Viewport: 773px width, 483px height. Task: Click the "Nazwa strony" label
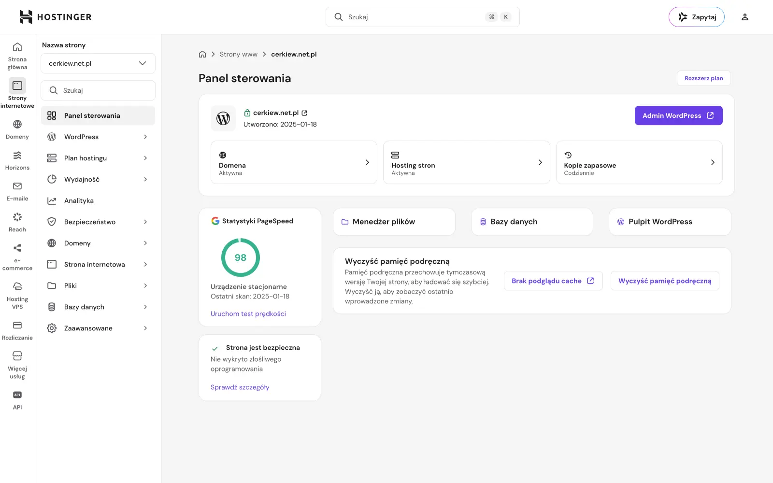point(64,45)
